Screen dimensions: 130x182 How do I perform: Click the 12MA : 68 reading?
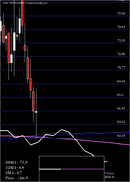(15, 168)
